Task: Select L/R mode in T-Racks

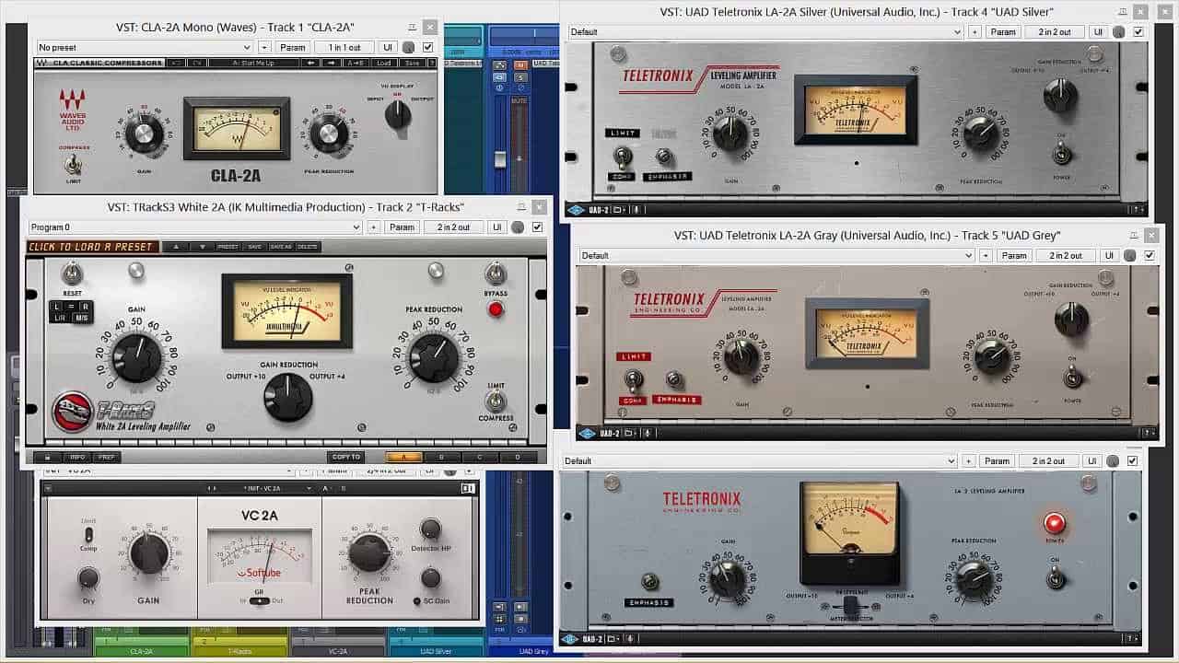Action: [x=59, y=318]
